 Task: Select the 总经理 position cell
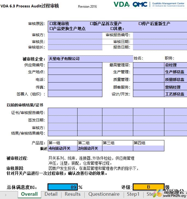[x=176, y=65]
